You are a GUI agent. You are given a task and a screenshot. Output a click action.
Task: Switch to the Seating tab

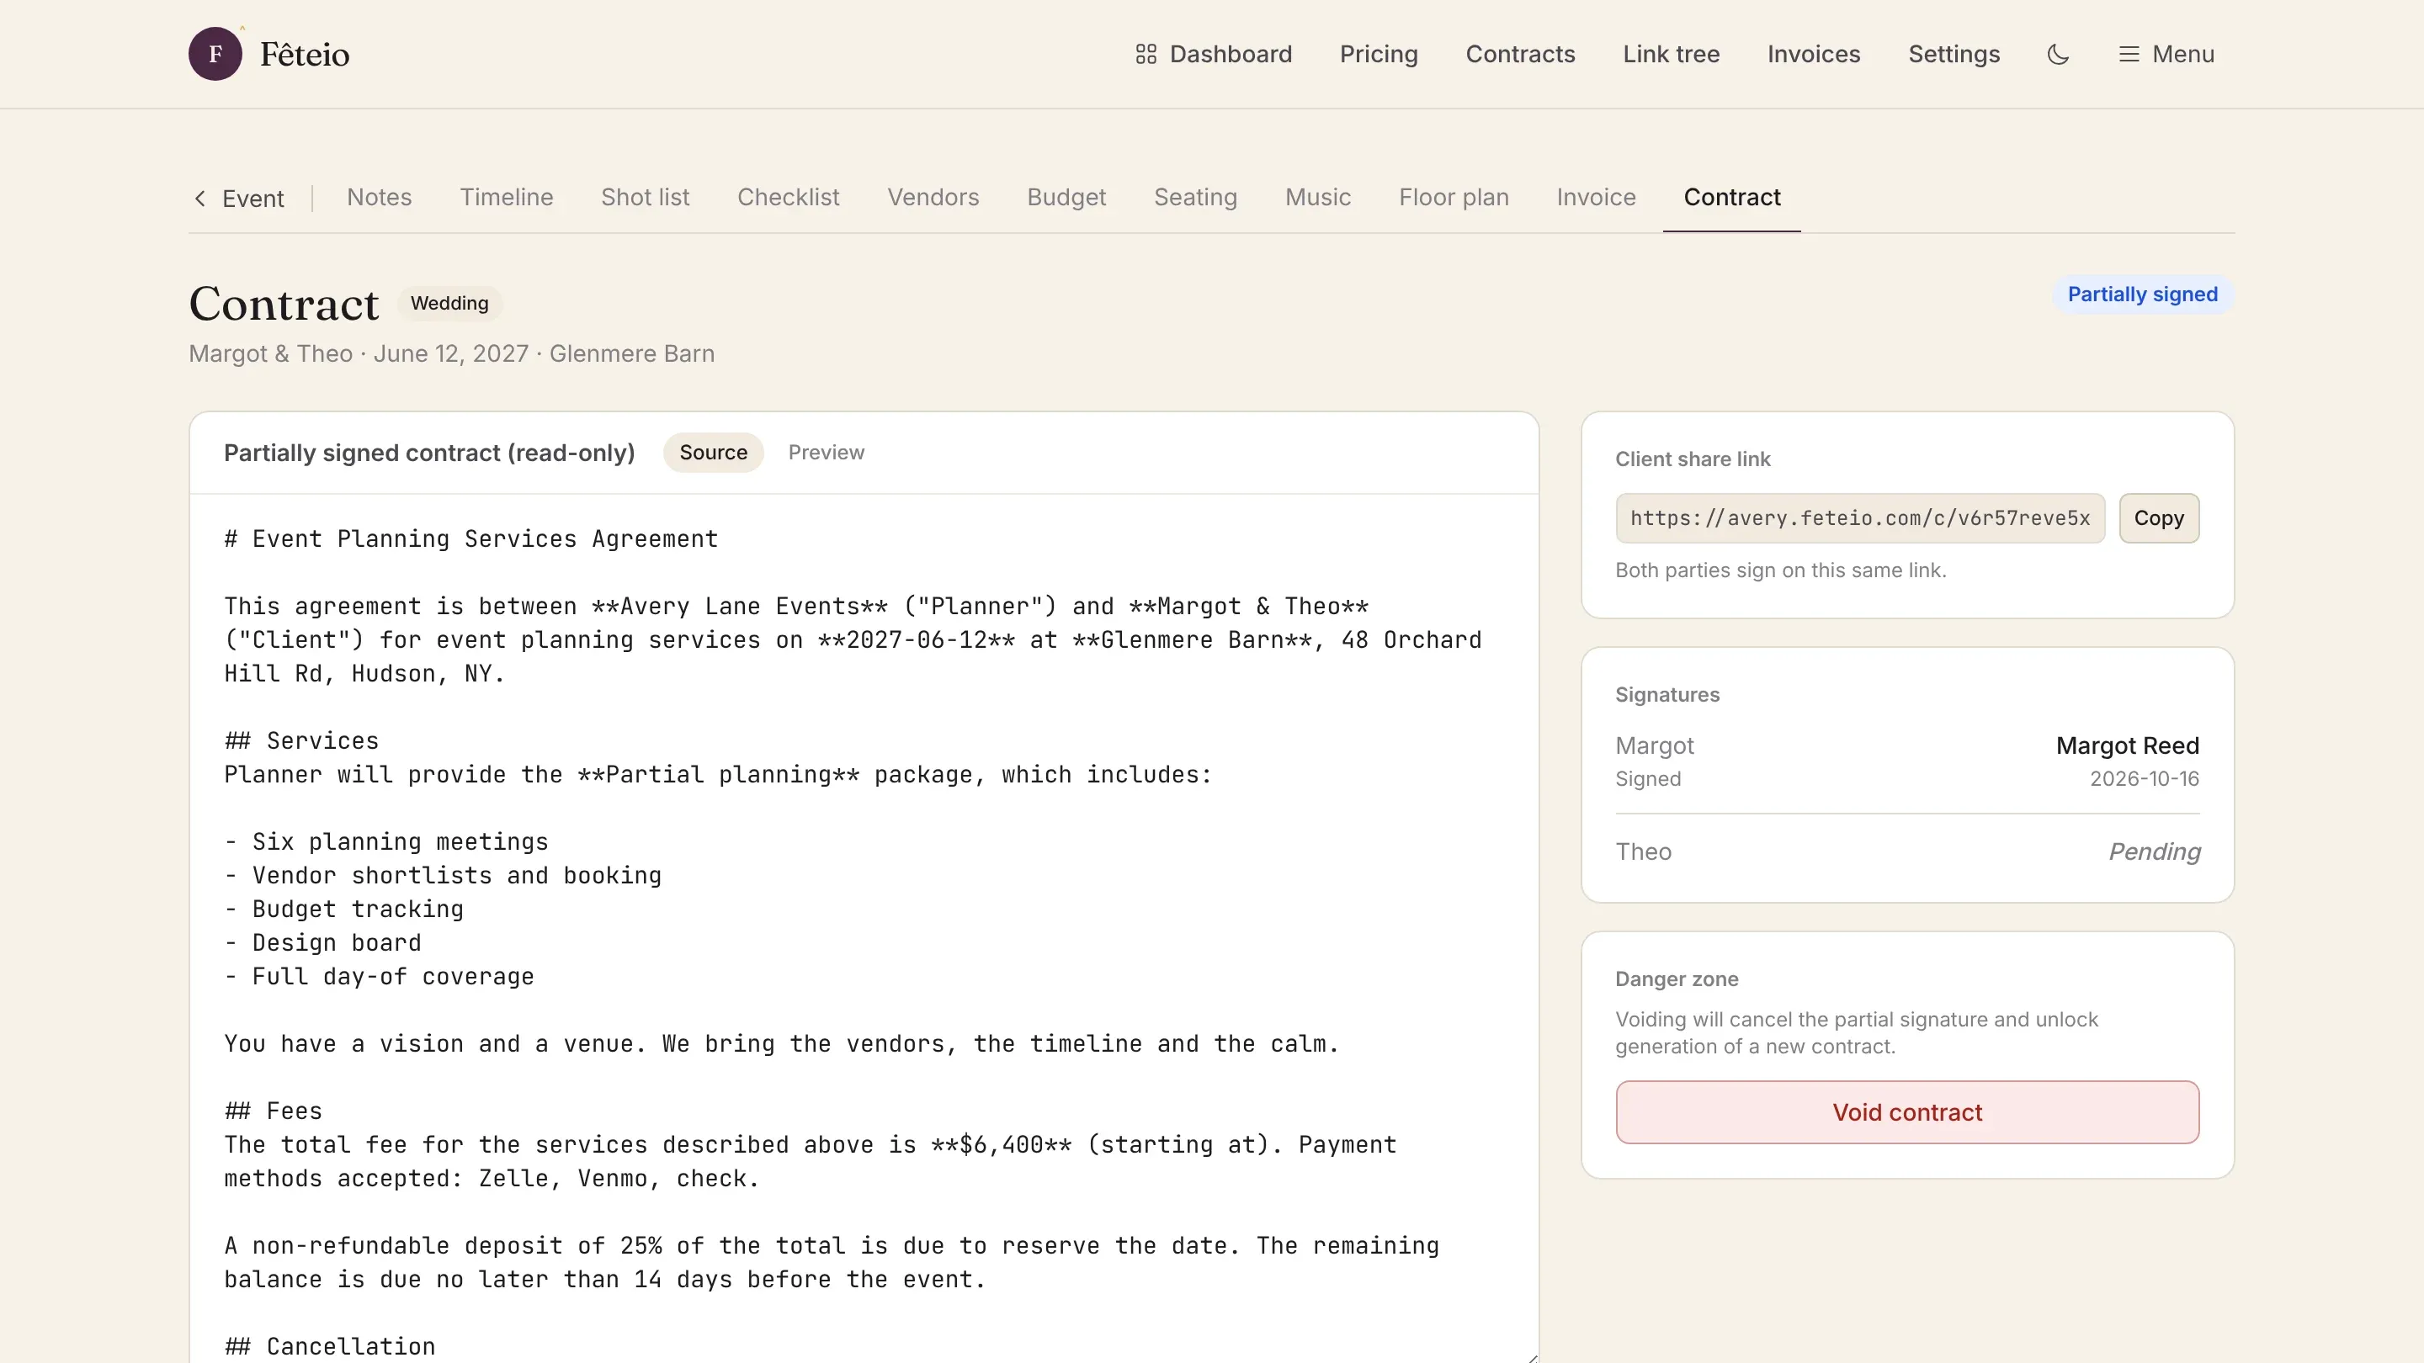[x=1195, y=197]
